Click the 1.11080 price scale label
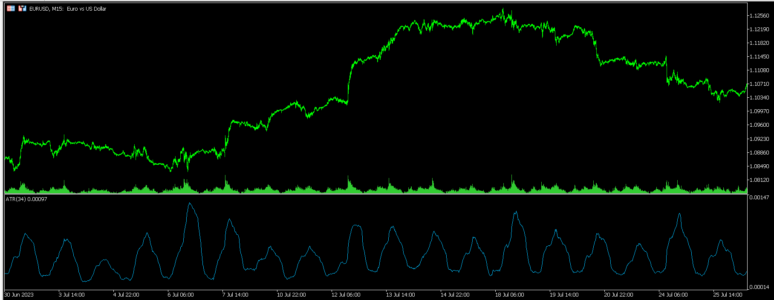774x300 pixels. (759, 70)
